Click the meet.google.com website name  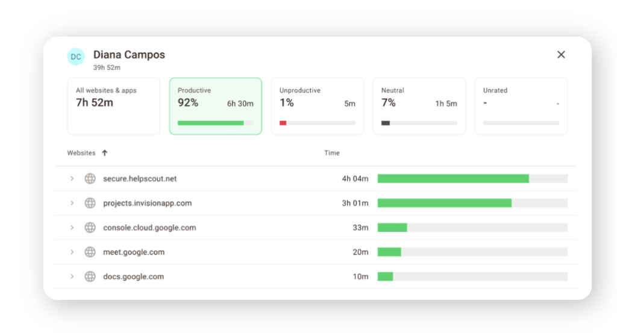(x=134, y=252)
